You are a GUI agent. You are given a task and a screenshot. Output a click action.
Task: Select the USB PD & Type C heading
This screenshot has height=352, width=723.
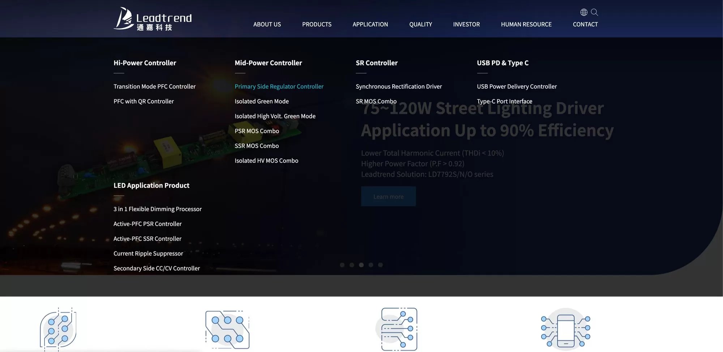click(x=502, y=63)
